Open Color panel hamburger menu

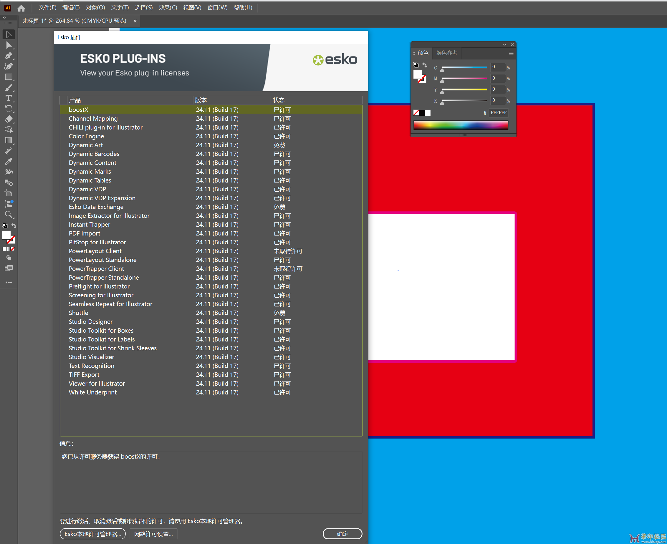pyautogui.click(x=511, y=53)
